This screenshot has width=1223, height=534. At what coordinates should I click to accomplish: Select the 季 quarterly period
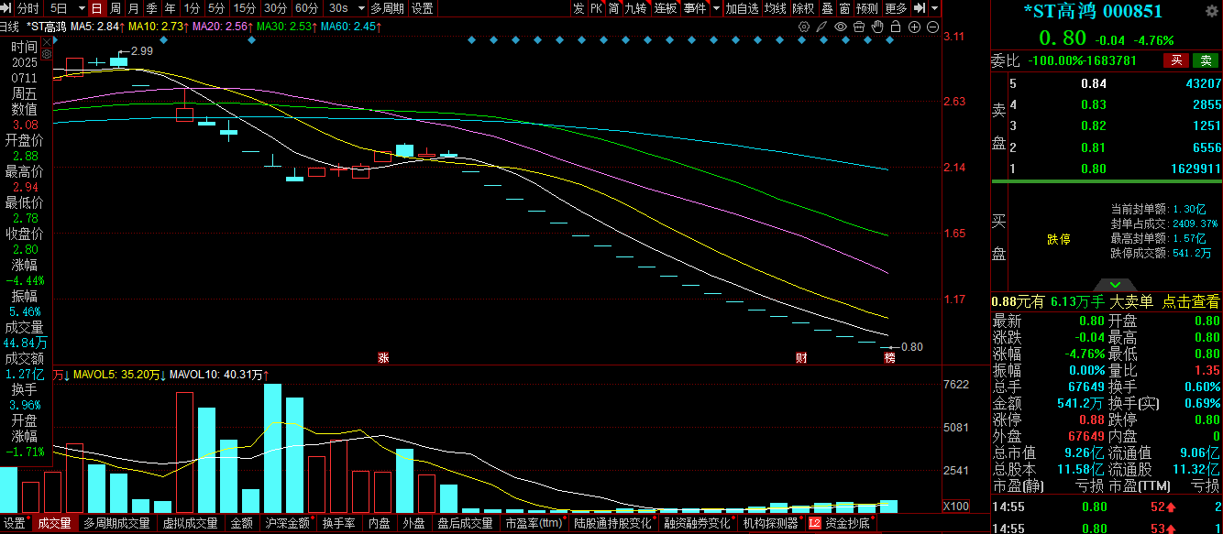point(151,8)
